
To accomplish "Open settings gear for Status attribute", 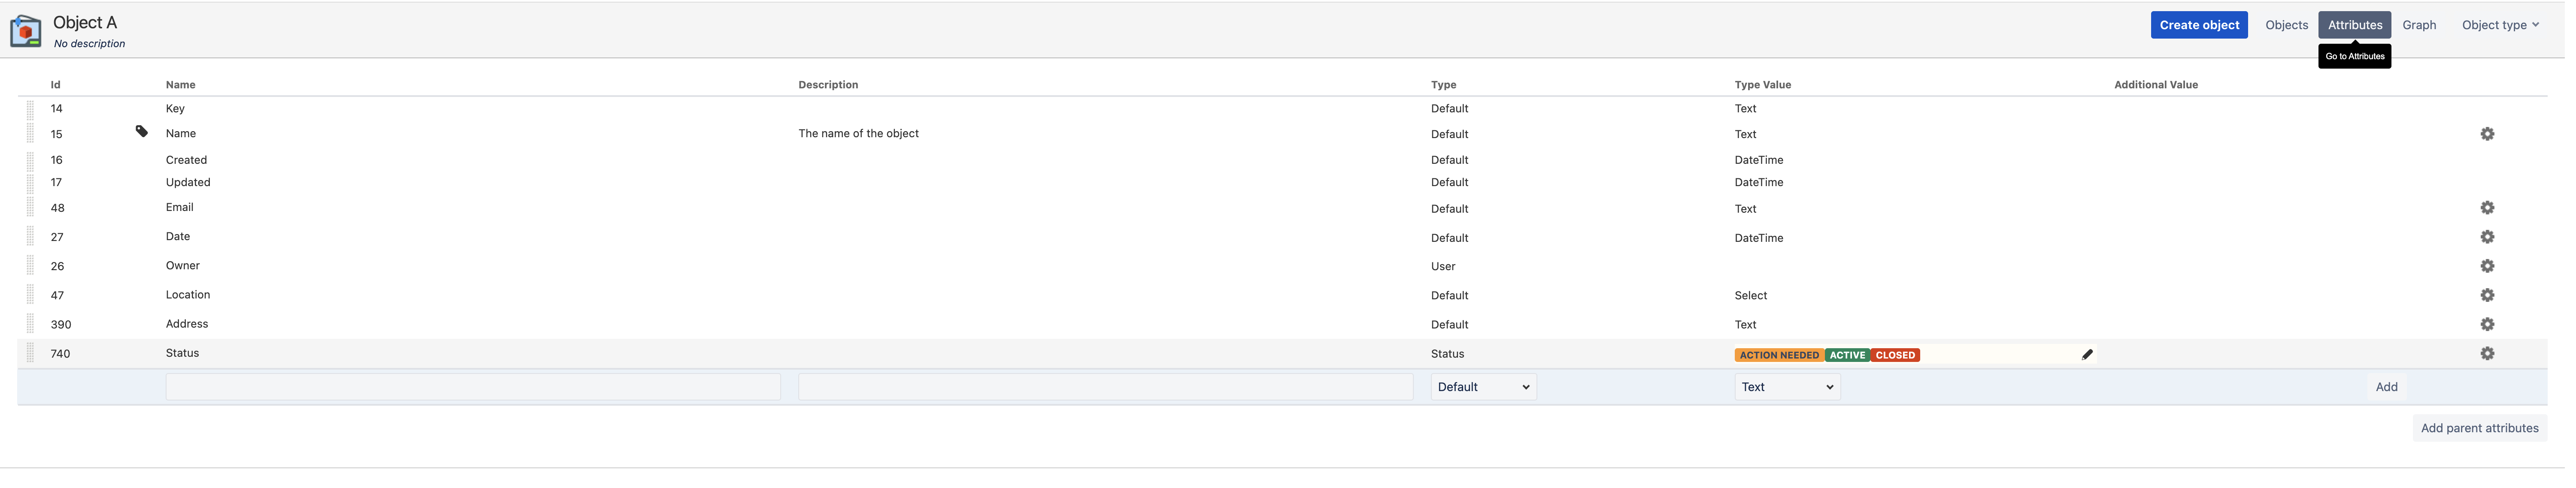I will click(2497, 354).
